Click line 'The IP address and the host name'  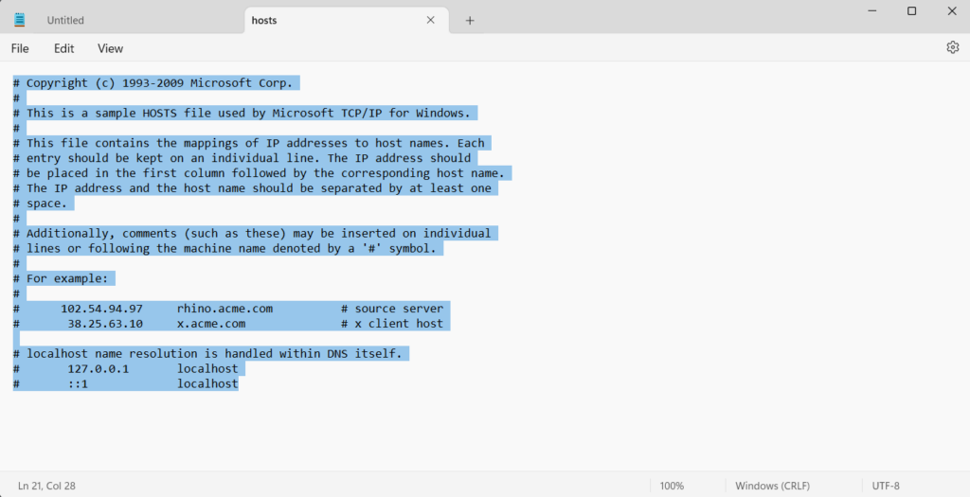tap(252, 188)
